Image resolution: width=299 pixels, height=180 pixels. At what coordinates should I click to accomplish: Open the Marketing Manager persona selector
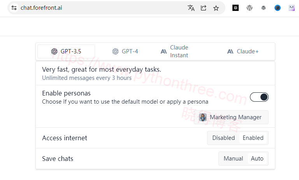[231, 117]
